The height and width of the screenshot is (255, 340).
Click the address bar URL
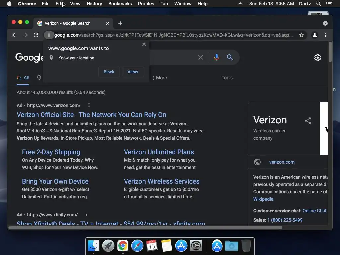pyautogui.click(x=173, y=35)
